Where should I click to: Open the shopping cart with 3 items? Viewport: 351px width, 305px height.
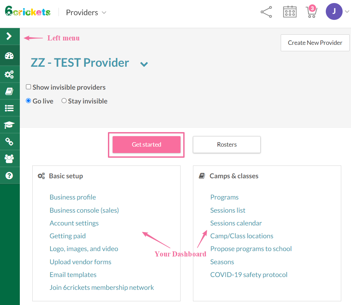coord(311,12)
